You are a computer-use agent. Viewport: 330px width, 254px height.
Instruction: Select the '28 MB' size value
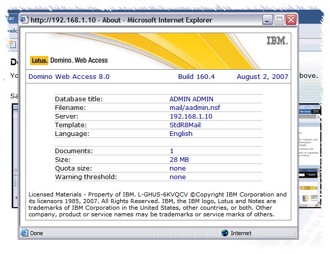click(179, 159)
